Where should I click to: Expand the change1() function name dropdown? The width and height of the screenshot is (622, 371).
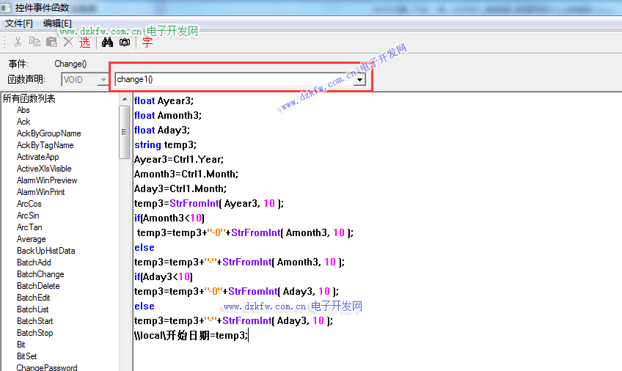tap(359, 79)
